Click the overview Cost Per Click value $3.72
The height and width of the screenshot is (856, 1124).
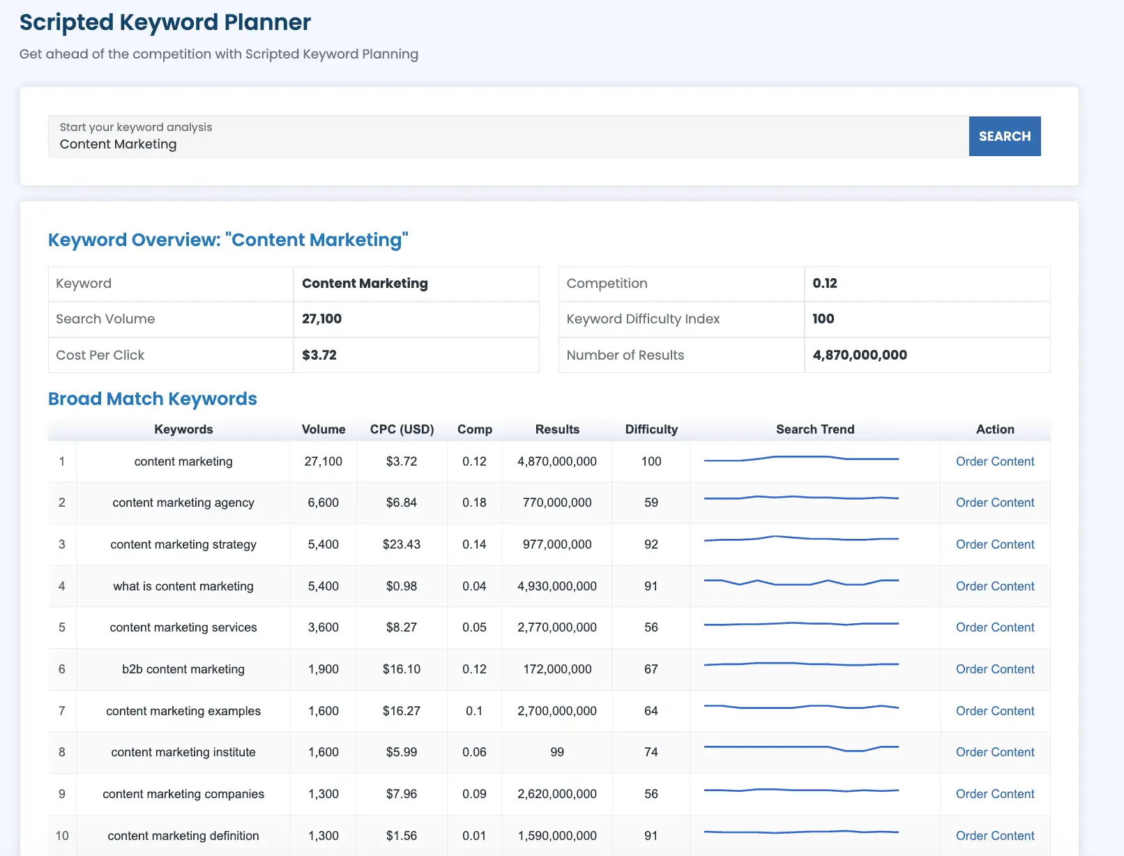tap(319, 355)
